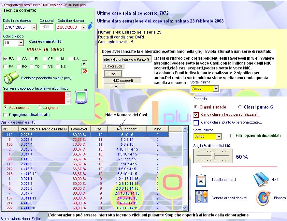The image size is (287, 221).
Task: Click the handheld device icon beside capogioco field
Action: (x=81, y=96)
